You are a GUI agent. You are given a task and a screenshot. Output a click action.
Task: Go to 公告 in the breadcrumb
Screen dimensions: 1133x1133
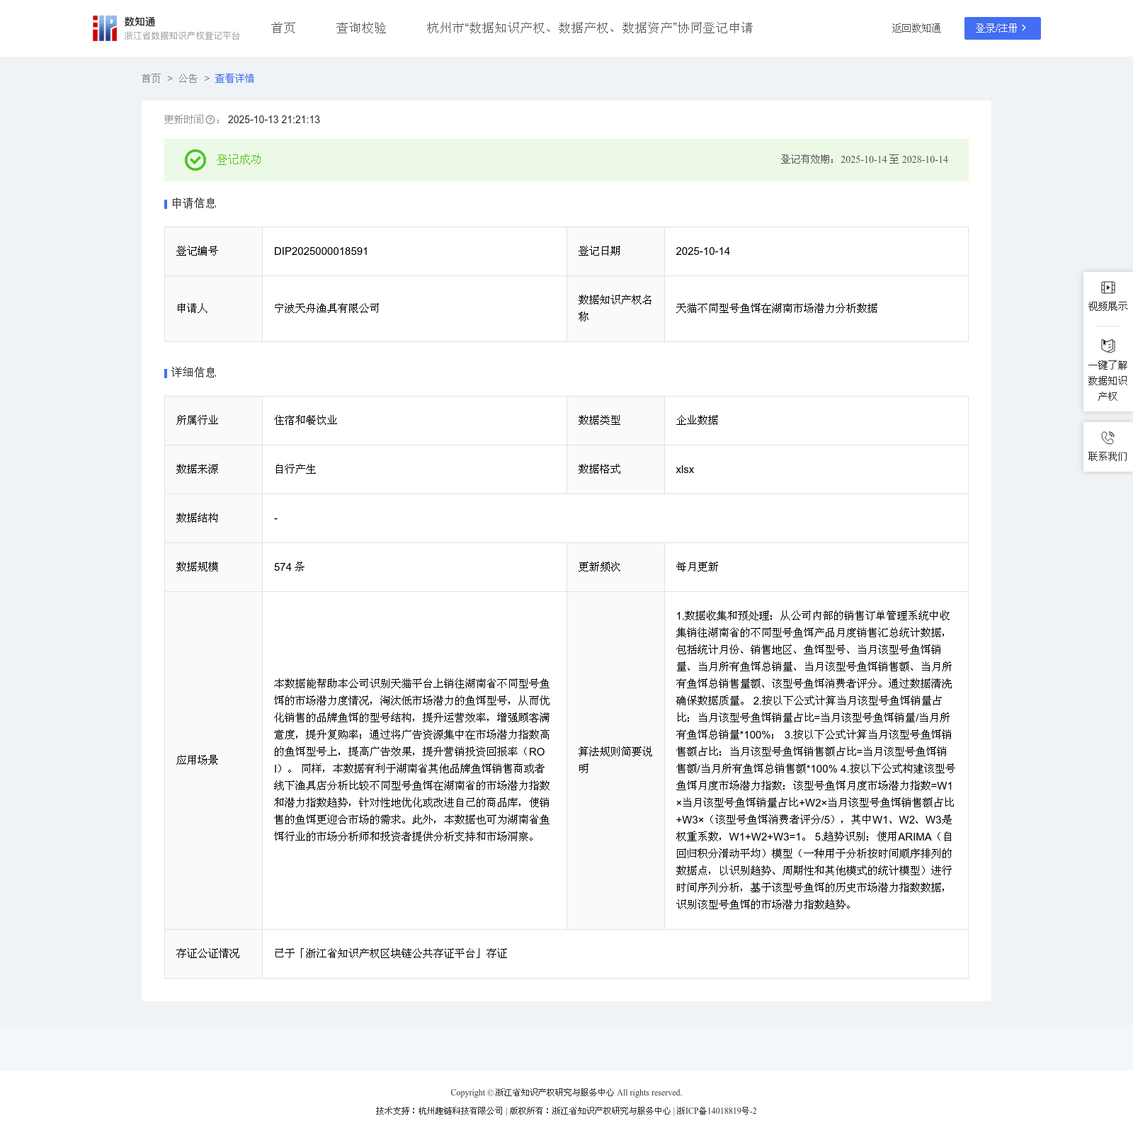coord(188,79)
